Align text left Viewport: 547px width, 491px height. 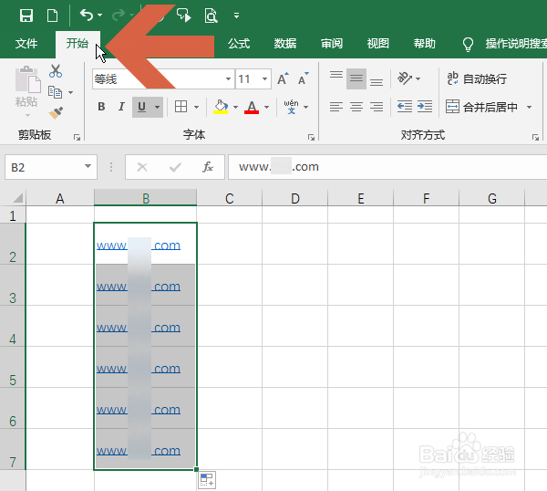(x=336, y=107)
